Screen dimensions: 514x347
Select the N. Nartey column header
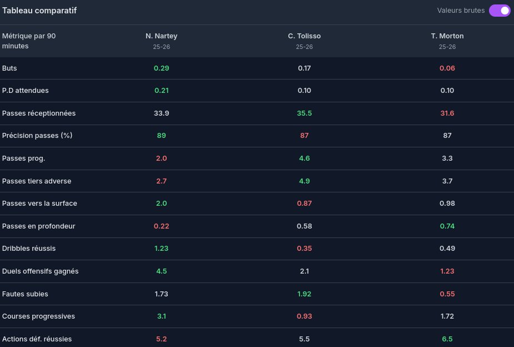(x=161, y=36)
